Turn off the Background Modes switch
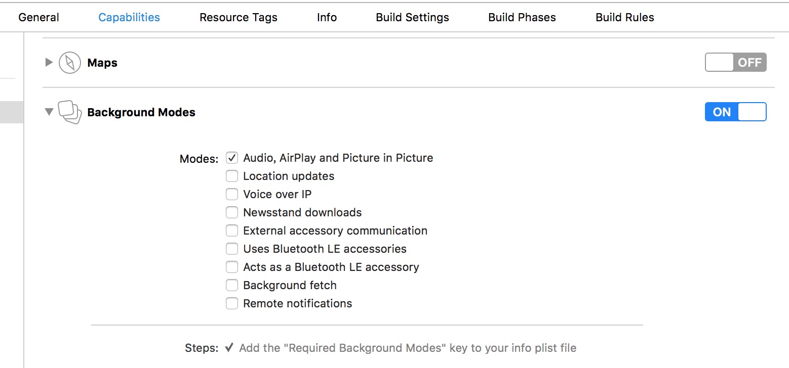Screen dimensions: 789x368 pyautogui.click(x=735, y=112)
